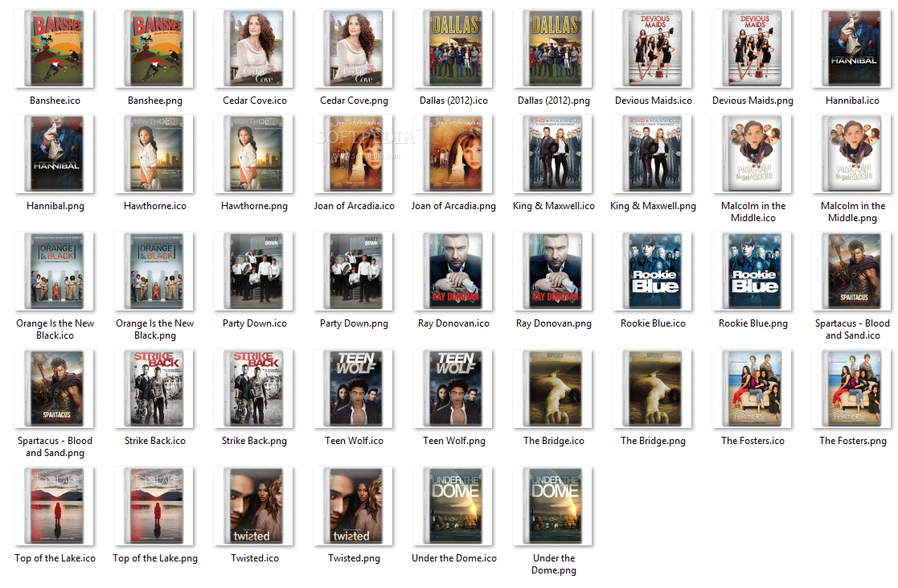Click the "Under the Dome.ico" file name

453,558
